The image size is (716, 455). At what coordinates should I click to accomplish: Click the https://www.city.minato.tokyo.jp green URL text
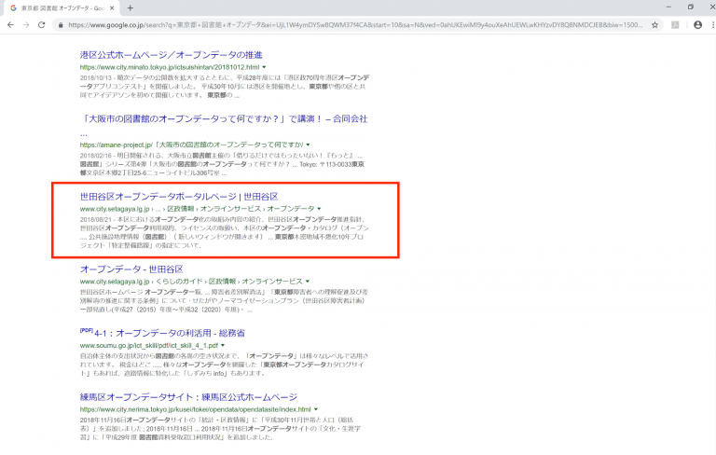click(x=170, y=67)
